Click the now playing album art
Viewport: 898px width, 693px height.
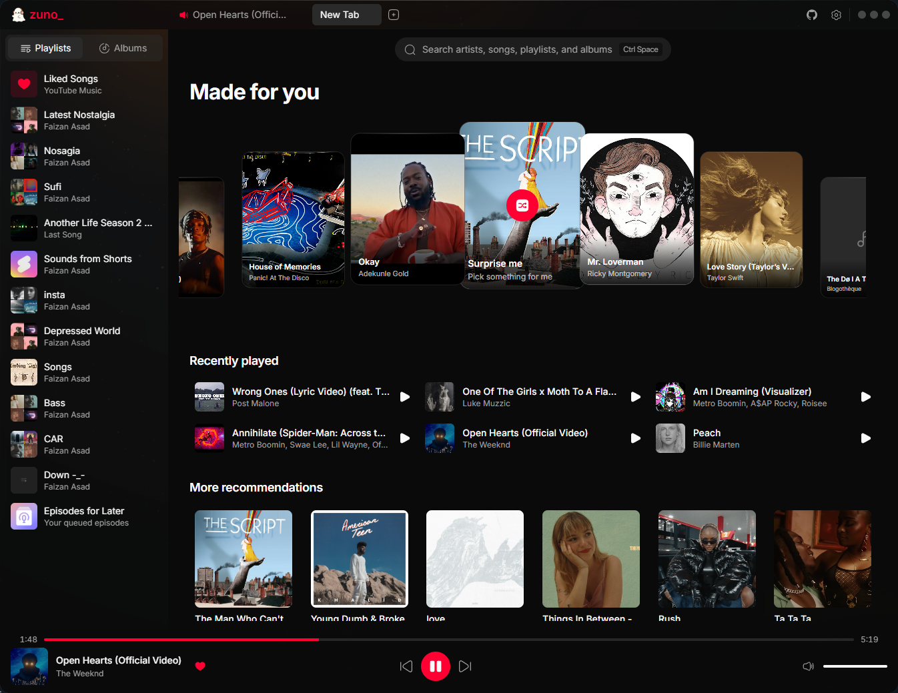point(29,666)
